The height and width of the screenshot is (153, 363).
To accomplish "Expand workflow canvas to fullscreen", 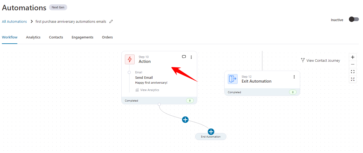I will (352, 79).
